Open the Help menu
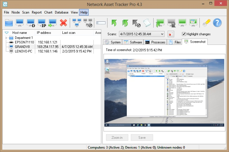Screen dimensions: 229x152 point(84,12)
